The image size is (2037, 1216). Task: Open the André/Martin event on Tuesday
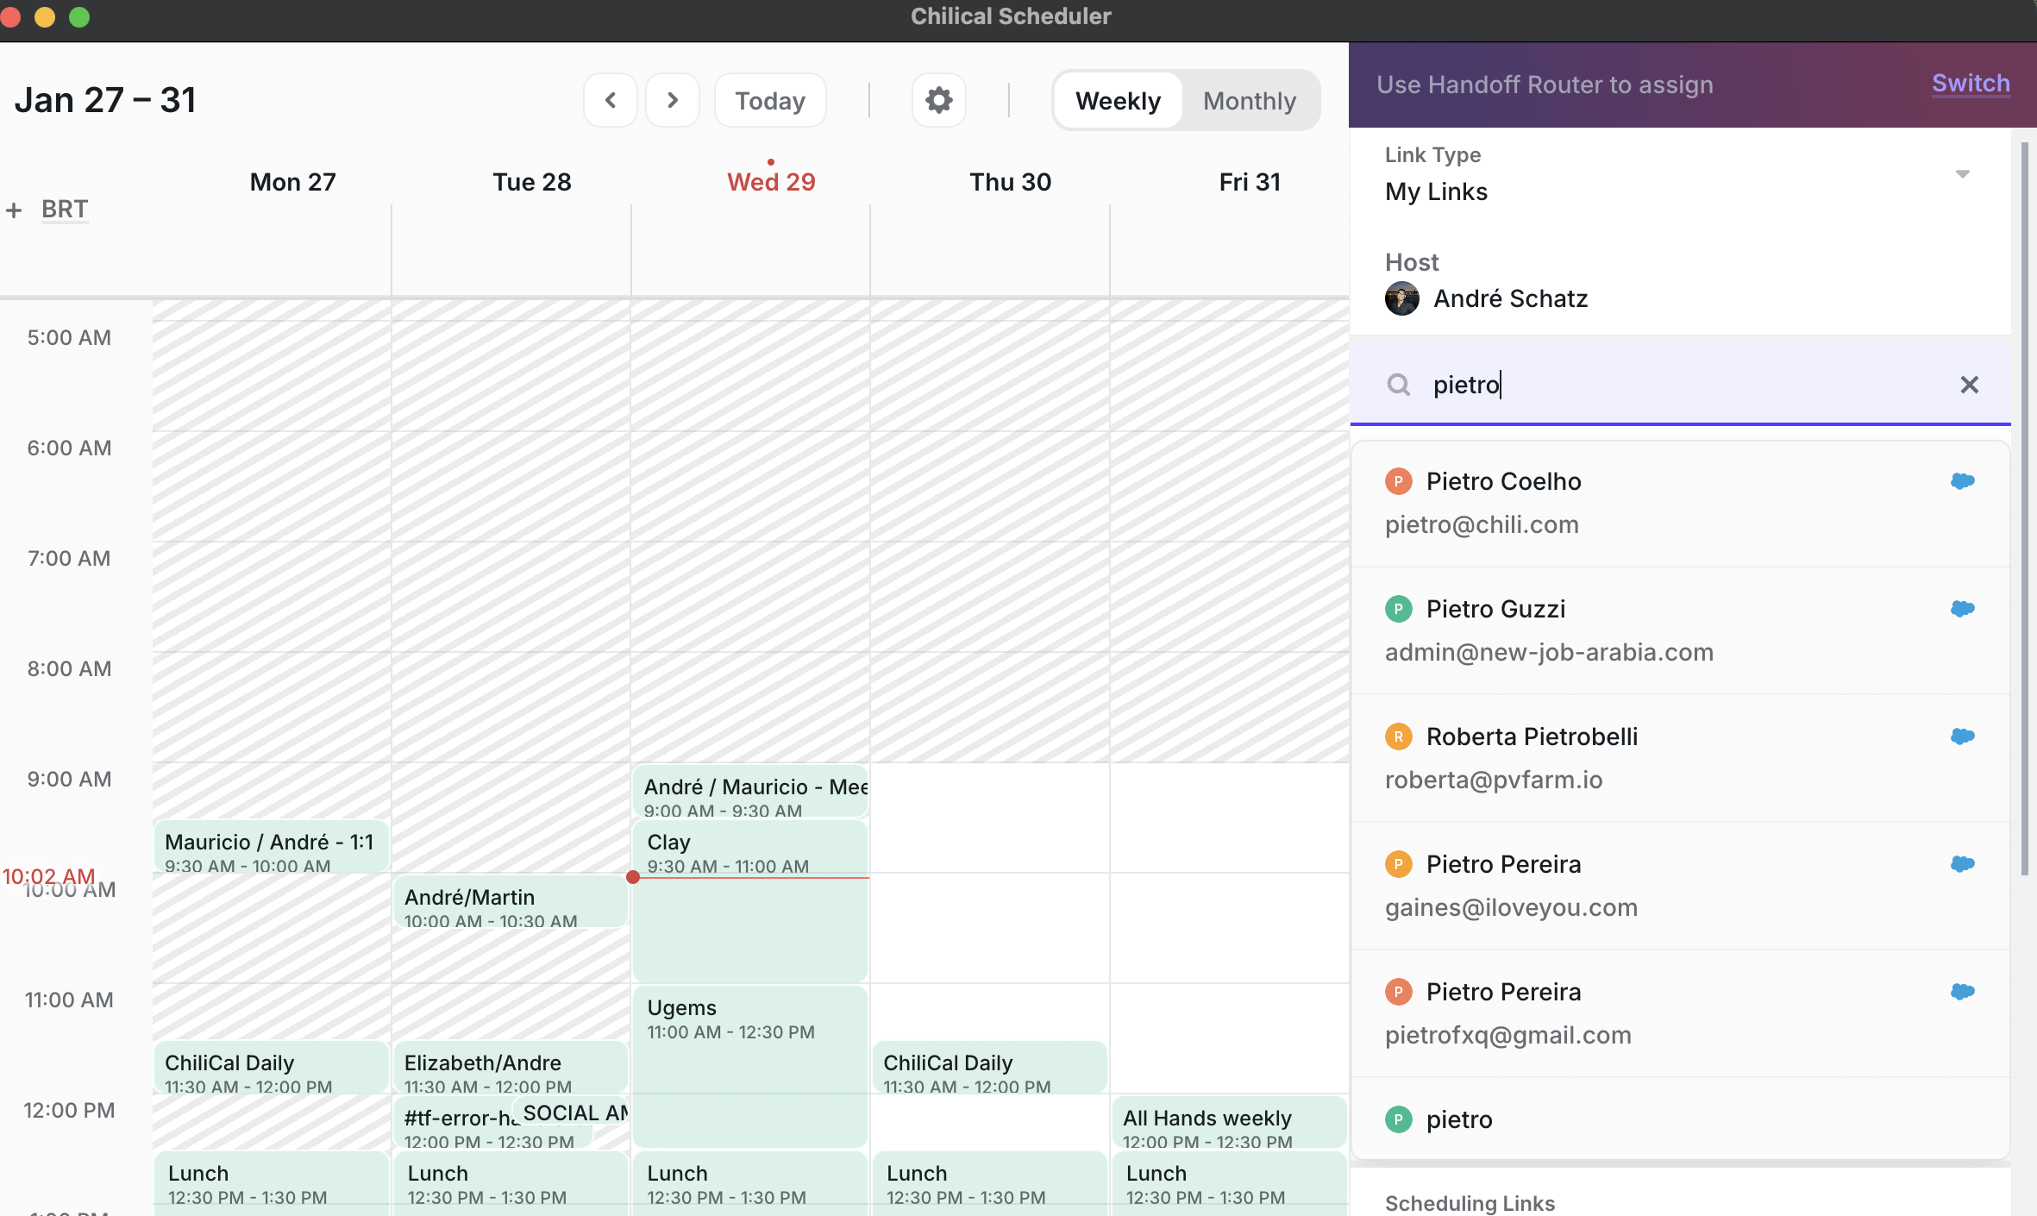tap(511, 902)
